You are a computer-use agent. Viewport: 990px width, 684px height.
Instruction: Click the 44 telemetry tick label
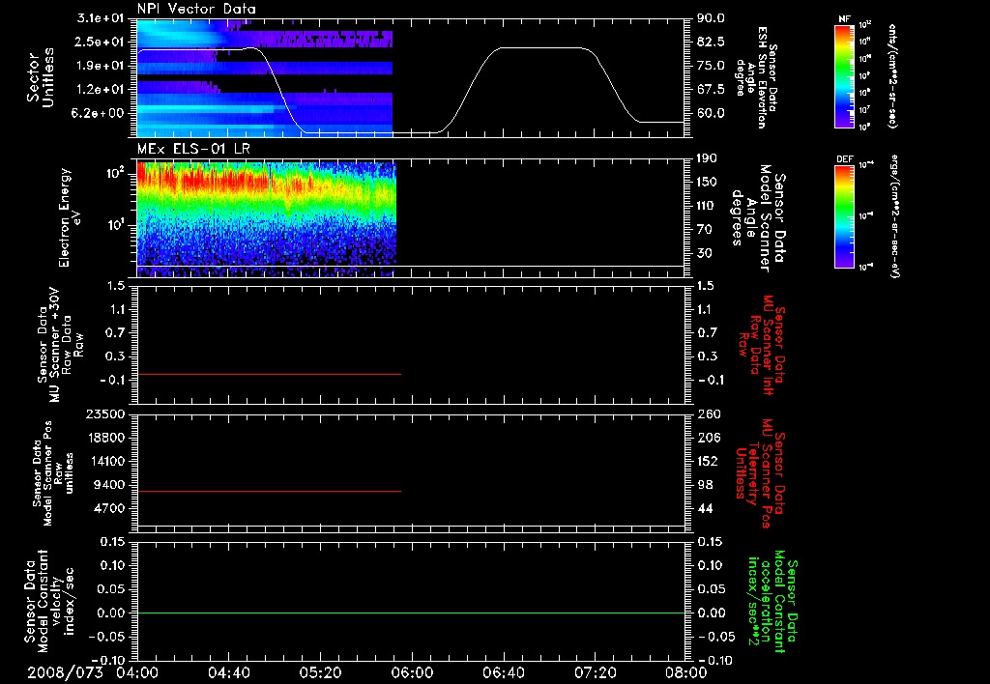705,508
